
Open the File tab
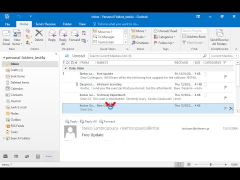7,24
